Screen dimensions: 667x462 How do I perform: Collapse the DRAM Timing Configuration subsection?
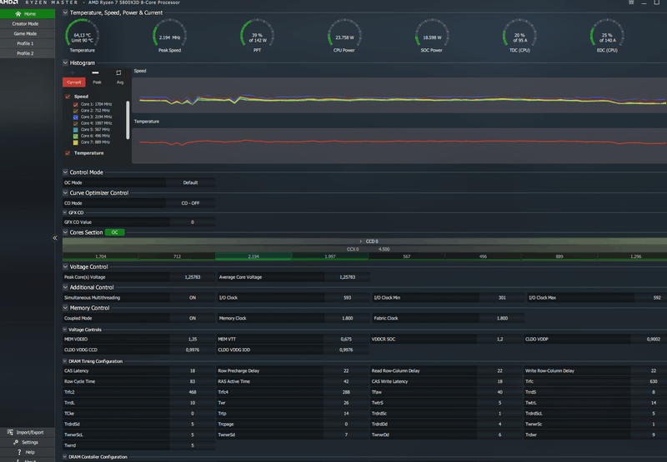[65, 361]
